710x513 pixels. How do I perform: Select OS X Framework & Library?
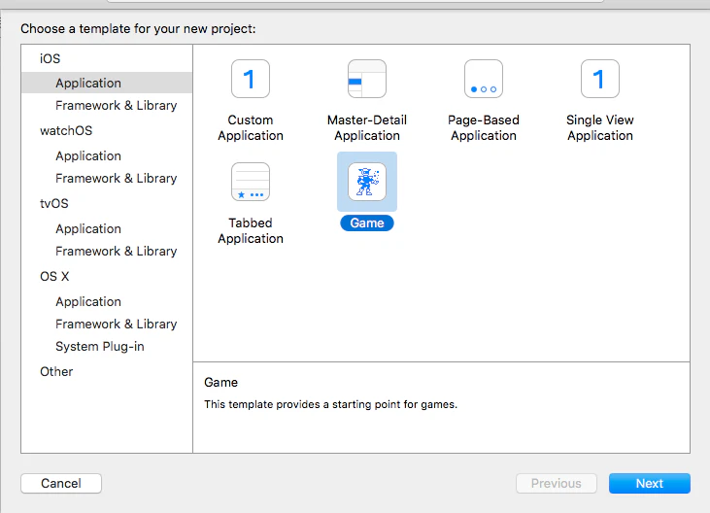(116, 325)
